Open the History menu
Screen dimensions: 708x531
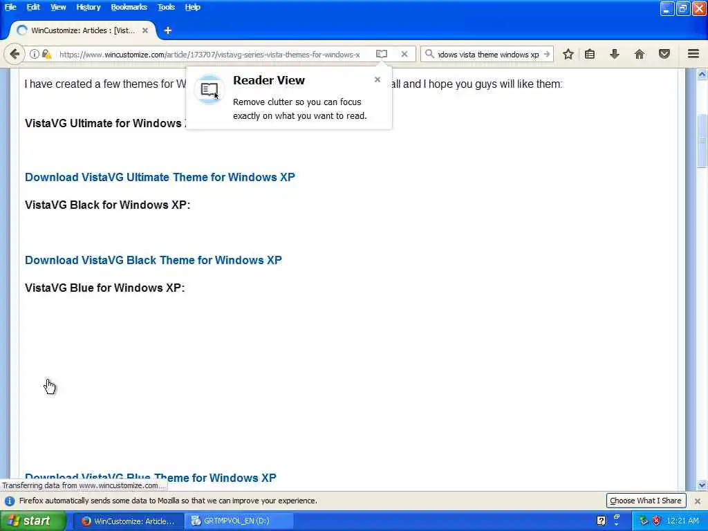click(88, 7)
